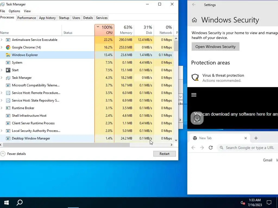
Task: Click process list scroll down arrow
Action: (x=176, y=140)
